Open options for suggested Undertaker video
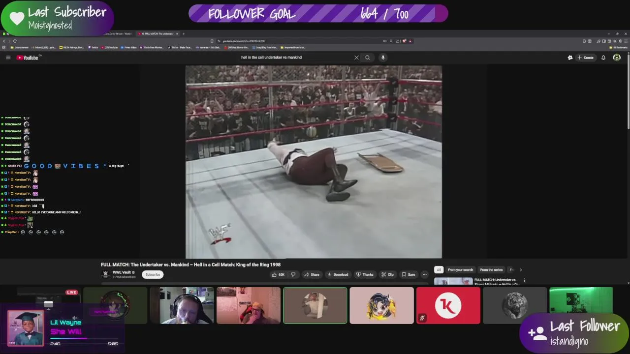 [x=524, y=280]
